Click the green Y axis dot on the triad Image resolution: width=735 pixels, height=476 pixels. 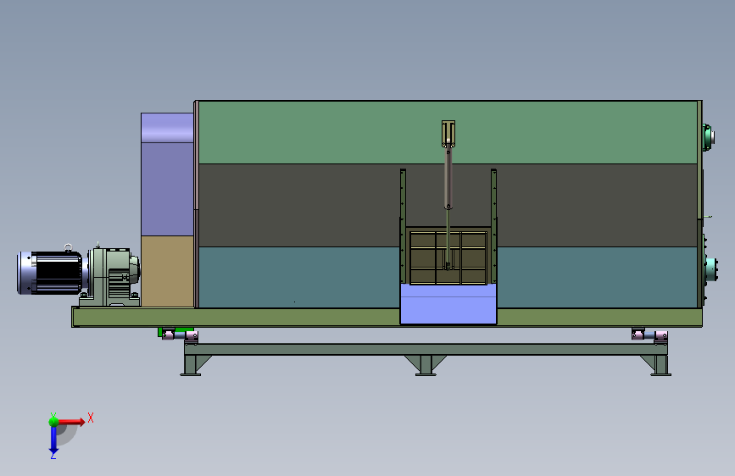click(53, 421)
